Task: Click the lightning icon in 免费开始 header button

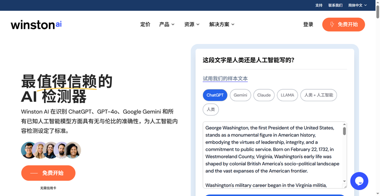Action: click(332, 24)
